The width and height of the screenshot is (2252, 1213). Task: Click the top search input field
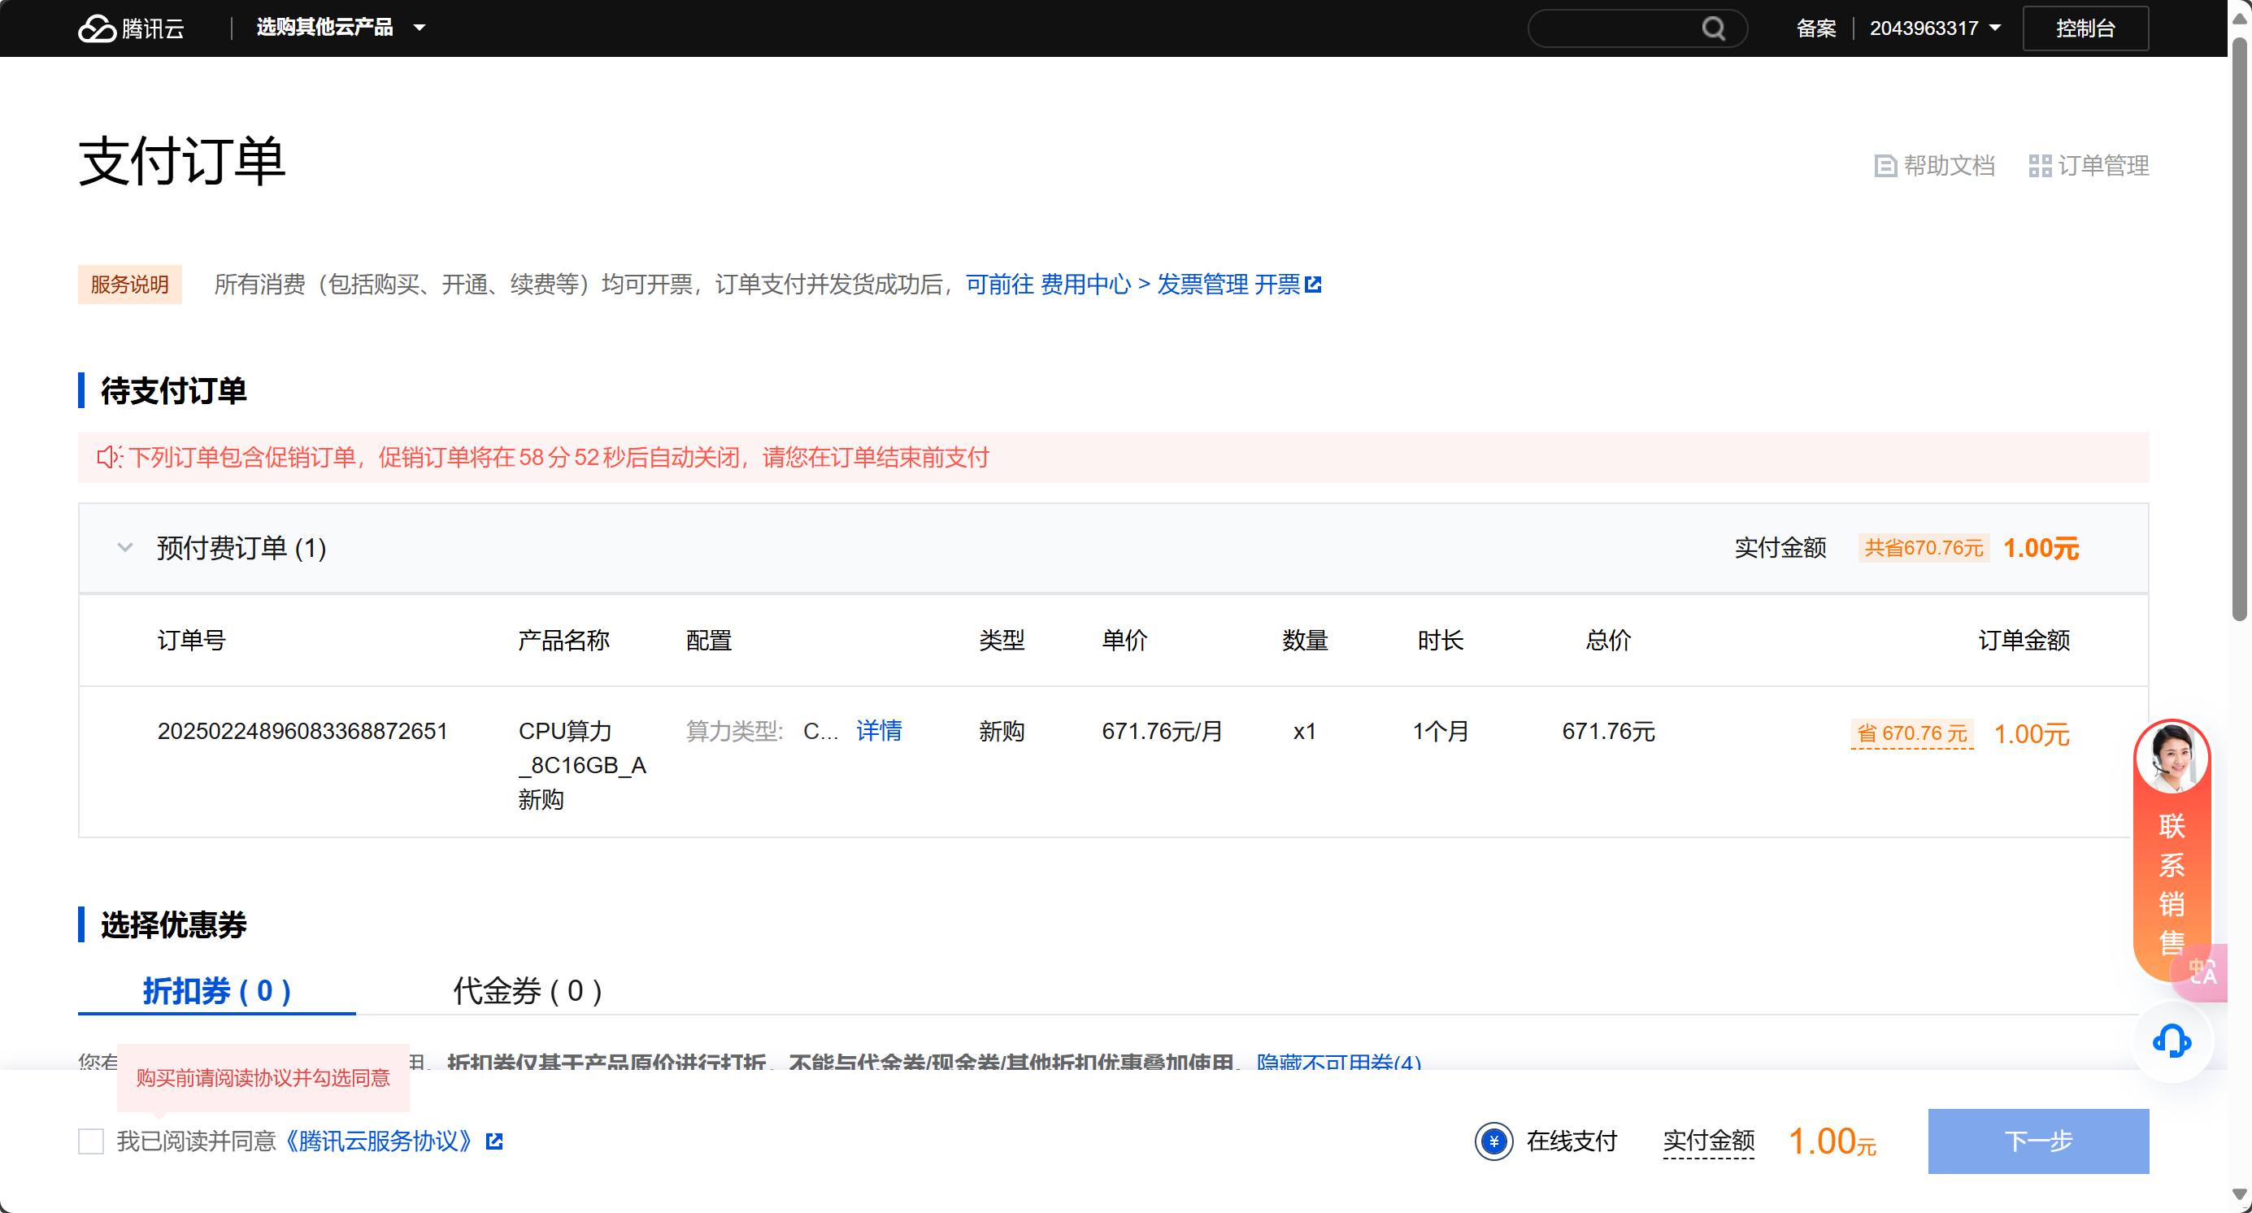click(1613, 28)
